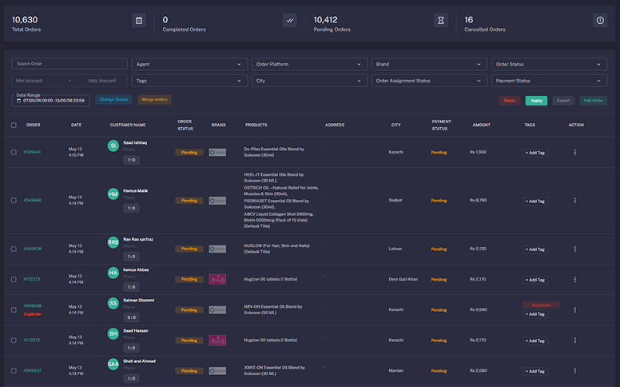Screen dimensions: 620x387
Task: Open action menu for order #549437
Action: tap(575, 371)
